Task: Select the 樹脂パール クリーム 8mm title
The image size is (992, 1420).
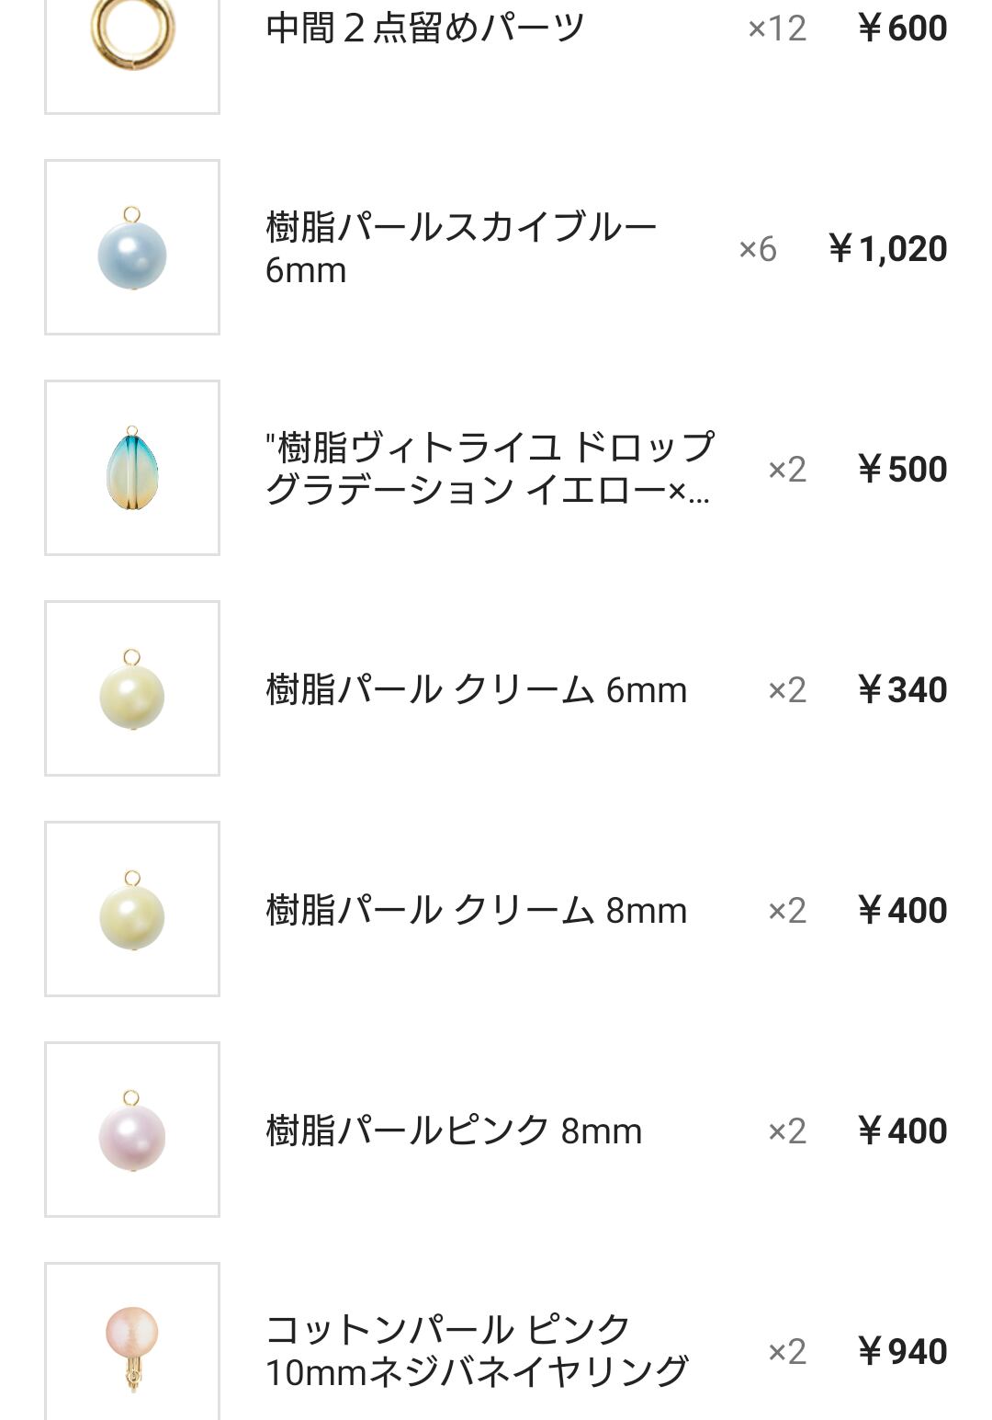Action: (476, 910)
